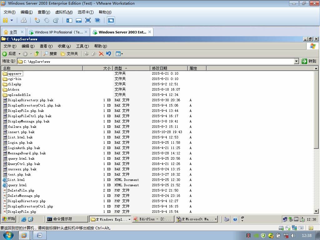The image size is (320, 240).
Task: Open VMware 选项卡(T) menu
Action: (x=86, y=12)
